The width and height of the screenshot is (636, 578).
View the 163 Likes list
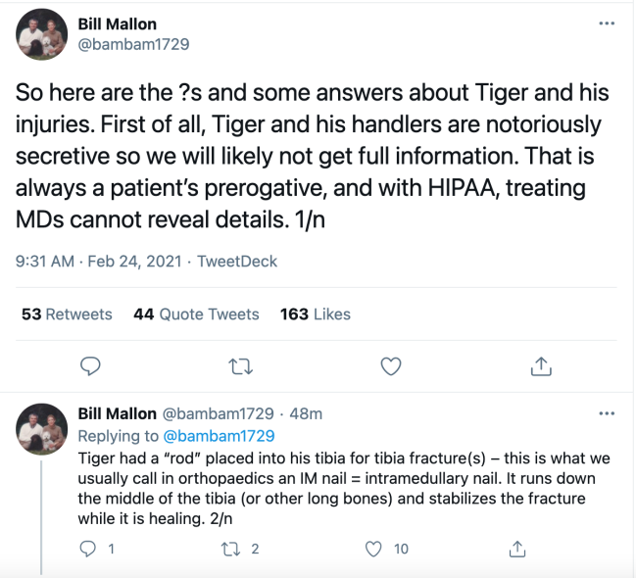[315, 314]
